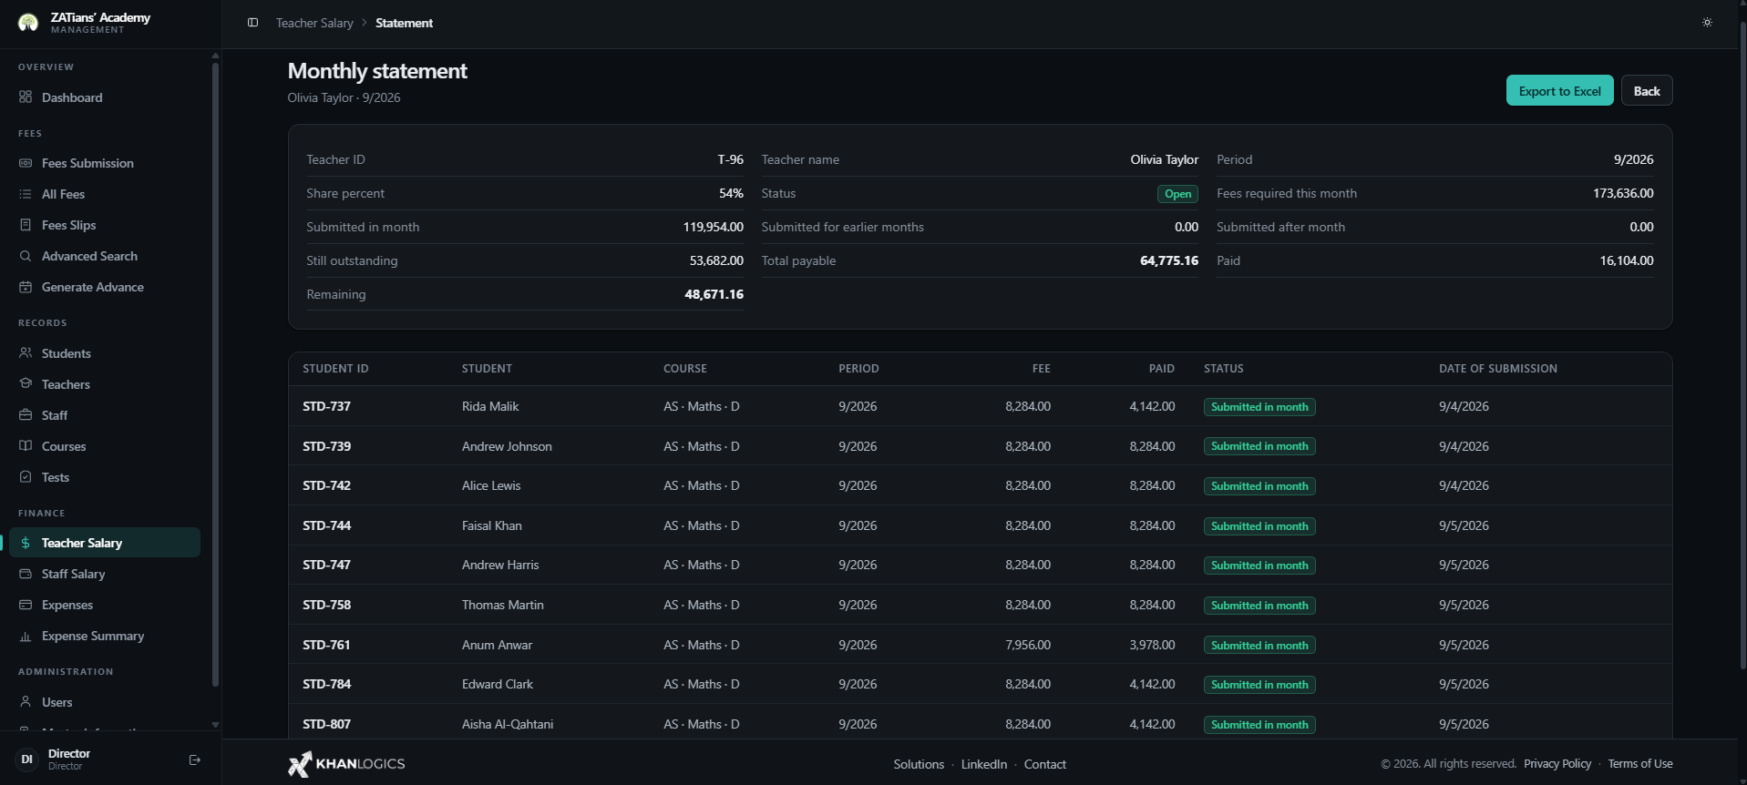The height and width of the screenshot is (785, 1747).
Task: Click the All Fees list icon
Action: (x=26, y=194)
